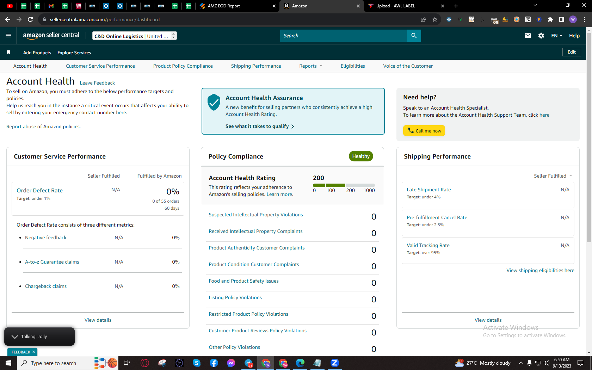Open the Windows notification center
The width and height of the screenshot is (592, 370).
580,363
